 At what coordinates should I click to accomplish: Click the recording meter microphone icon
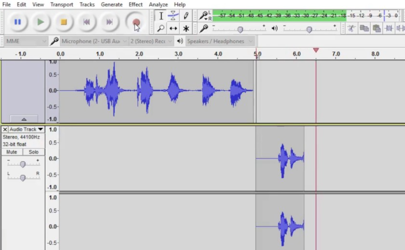pyautogui.click(x=203, y=15)
